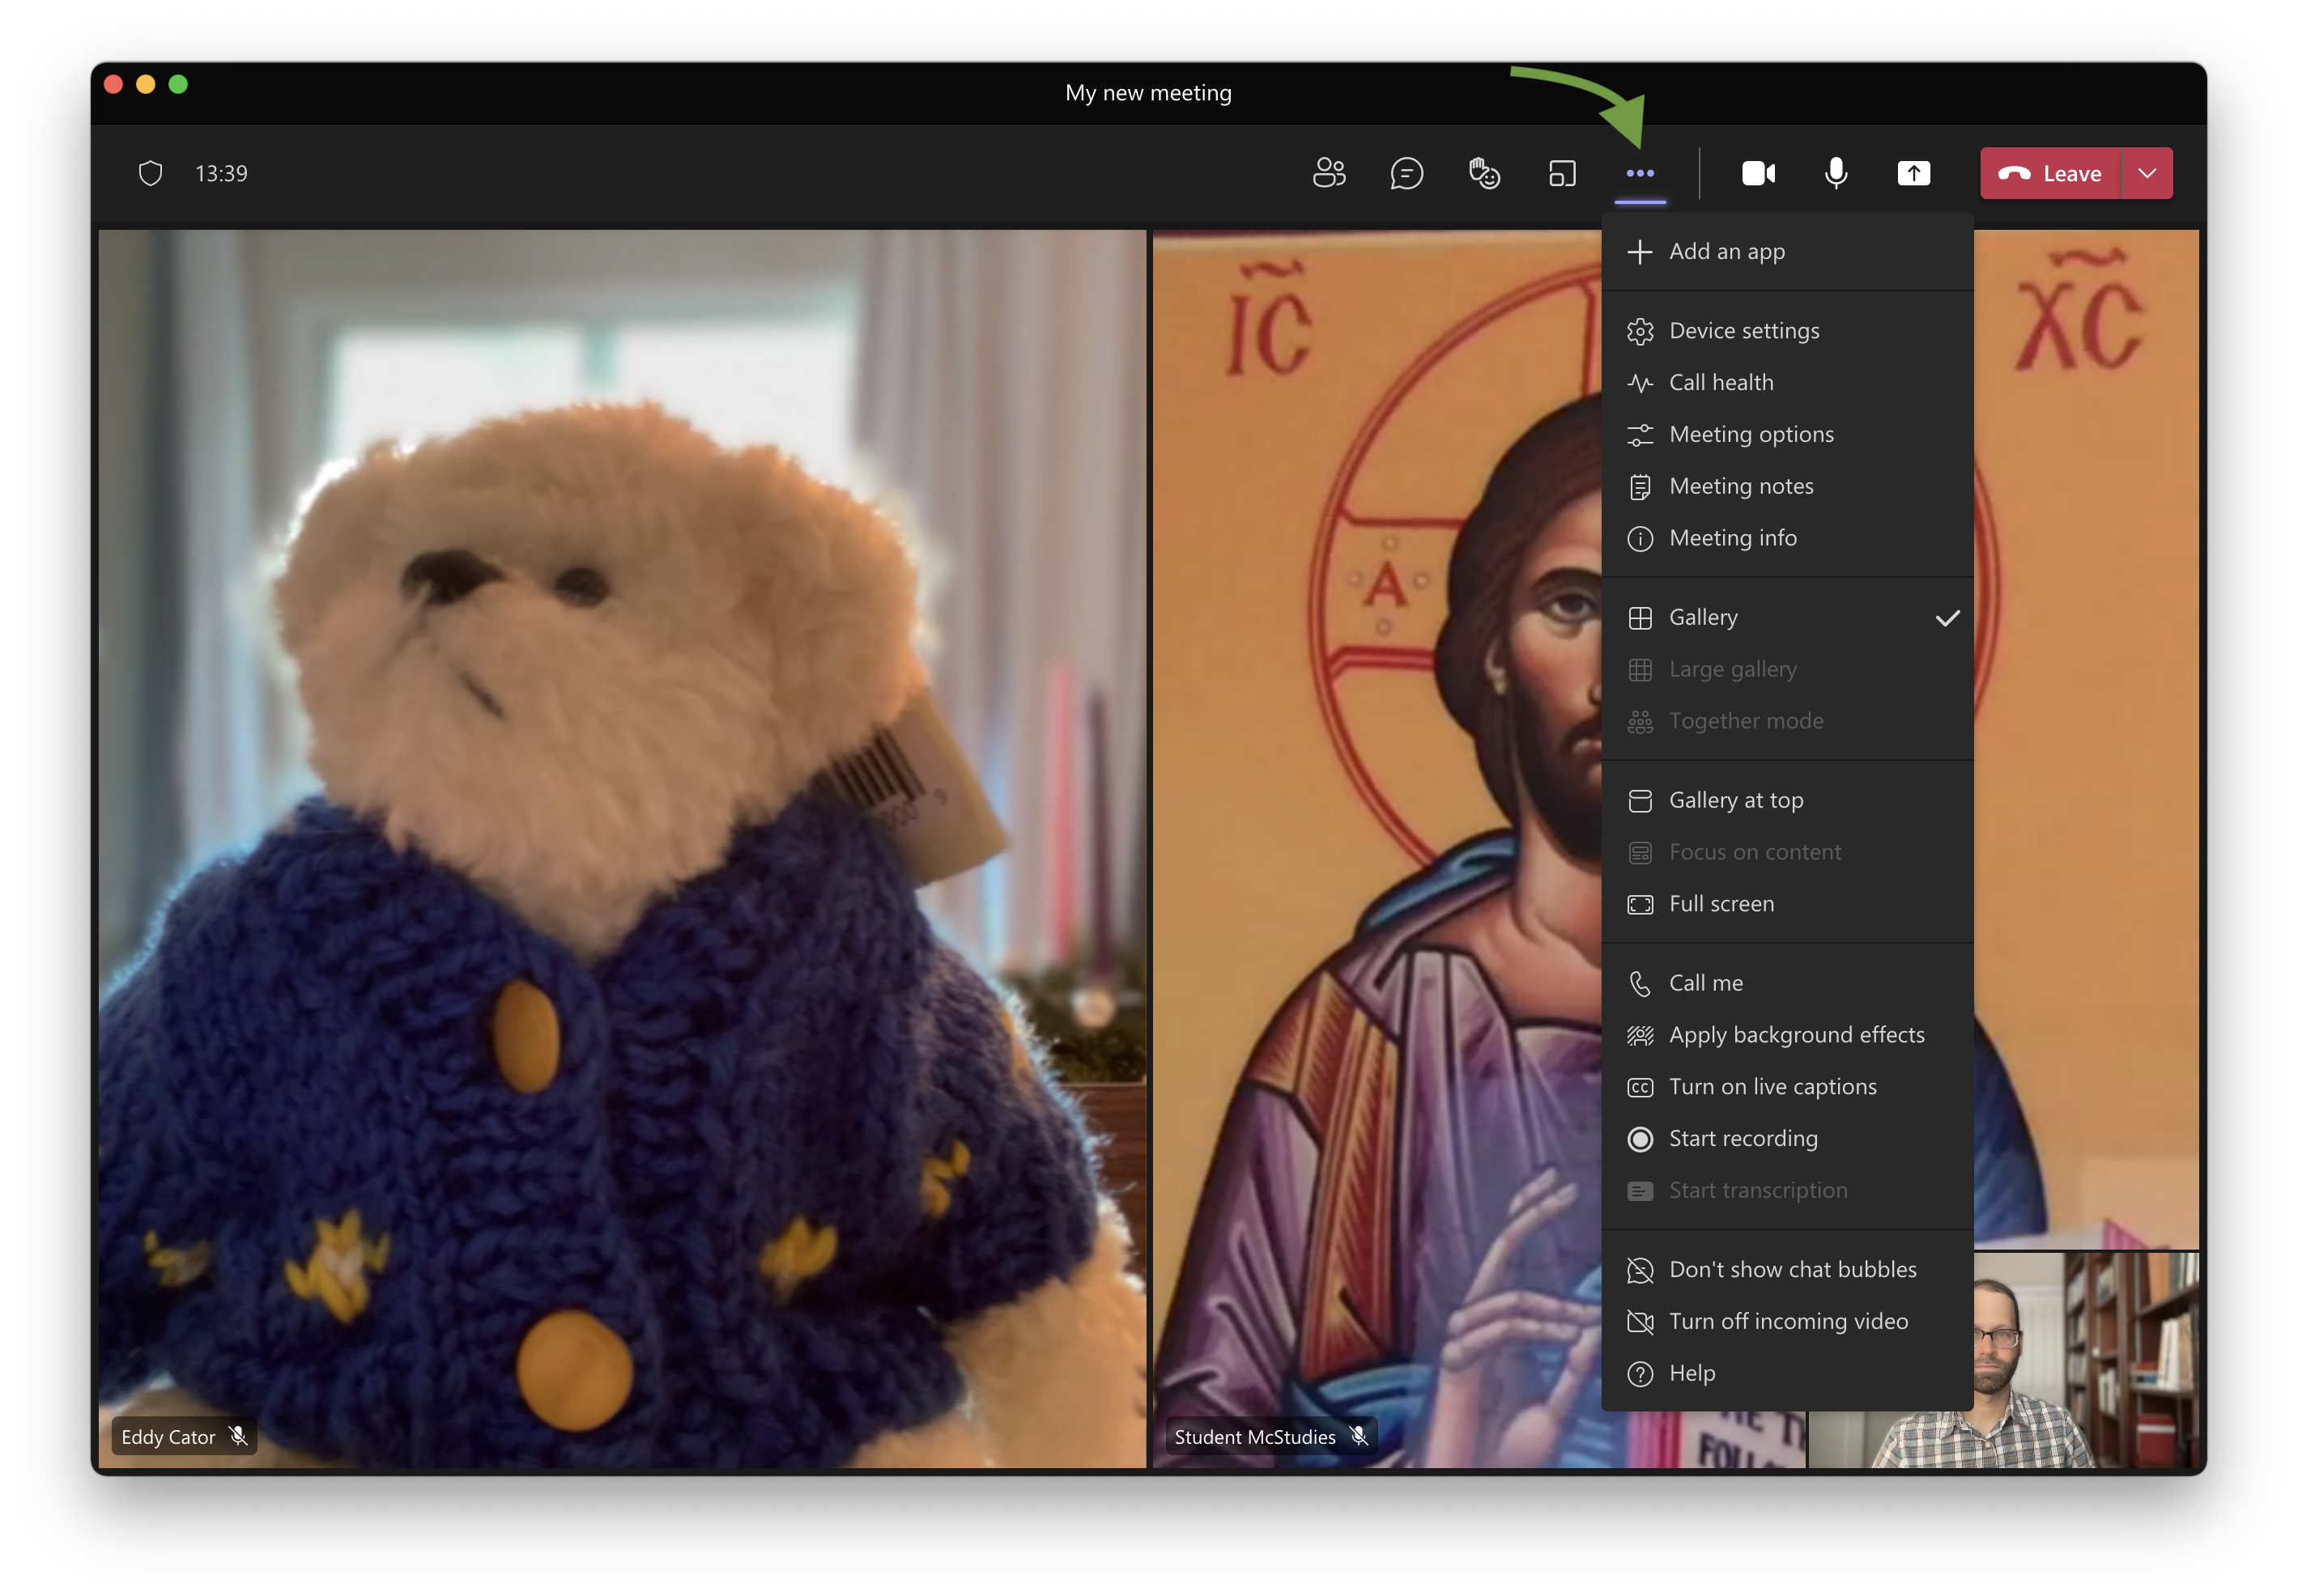Select Call me option
The height and width of the screenshot is (1596, 2298).
point(1787,983)
